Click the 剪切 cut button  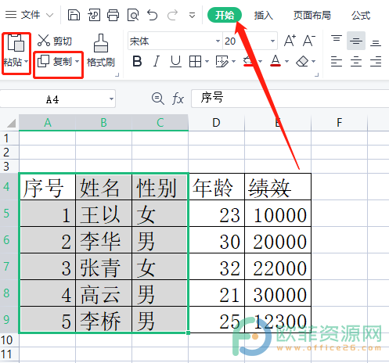pos(54,41)
